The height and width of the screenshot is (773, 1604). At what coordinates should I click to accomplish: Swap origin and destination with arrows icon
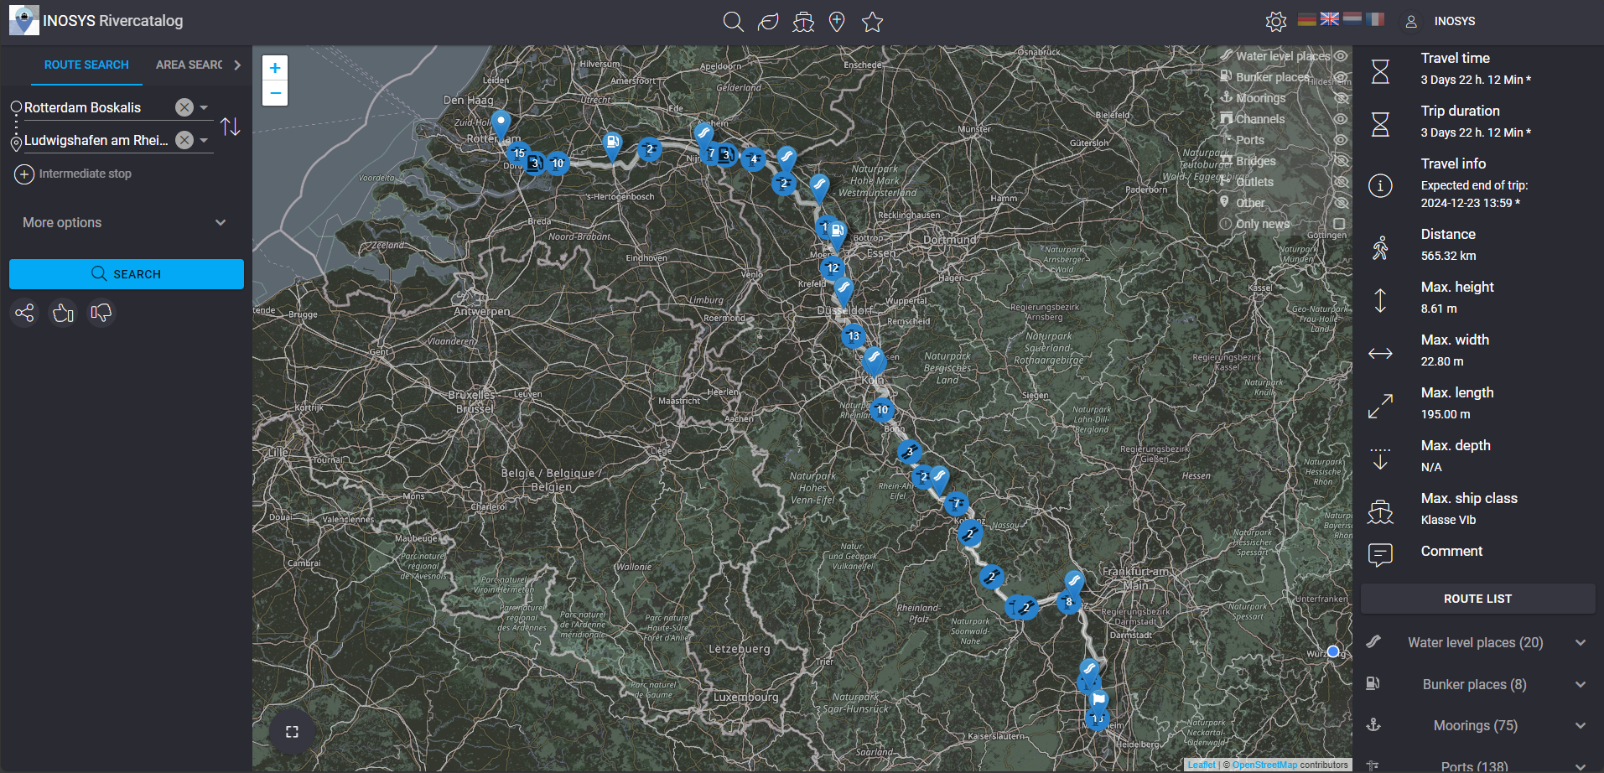tap(231, 127)
